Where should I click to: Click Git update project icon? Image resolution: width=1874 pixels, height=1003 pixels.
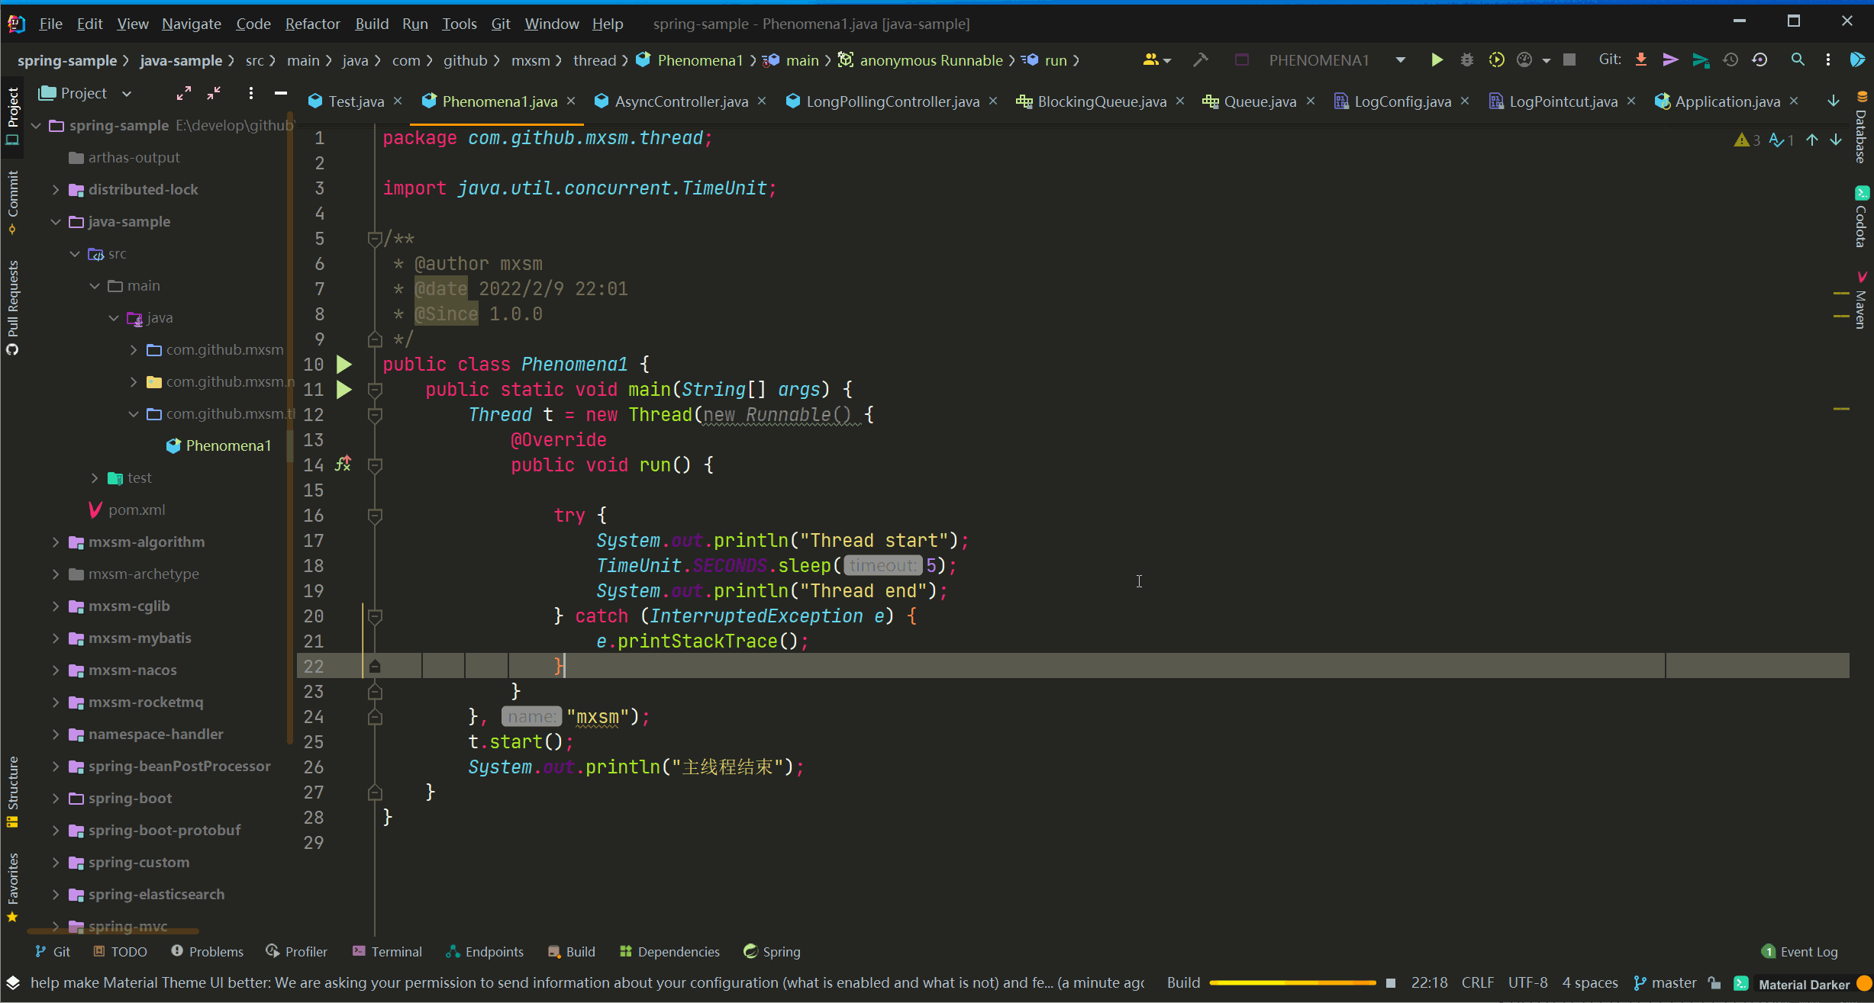click(x=1640, y=60)
